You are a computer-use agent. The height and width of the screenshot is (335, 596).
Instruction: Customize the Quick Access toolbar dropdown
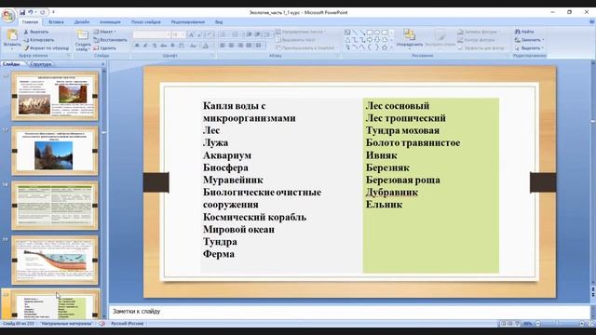point(53,12)
